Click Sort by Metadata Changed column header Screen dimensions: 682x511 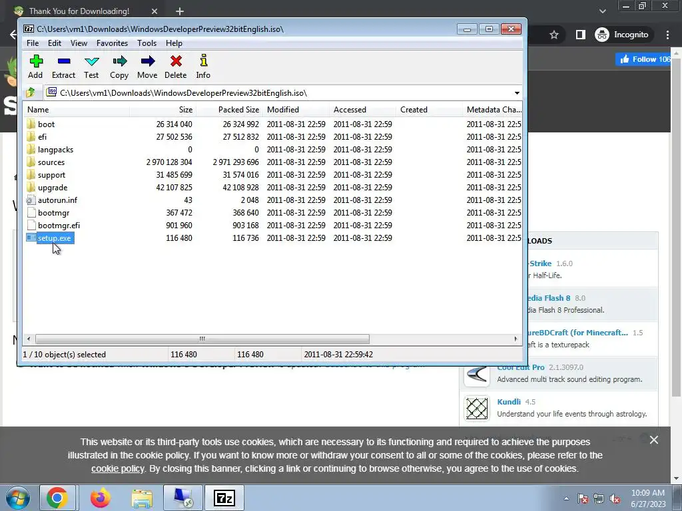click(x=493, y=110)
